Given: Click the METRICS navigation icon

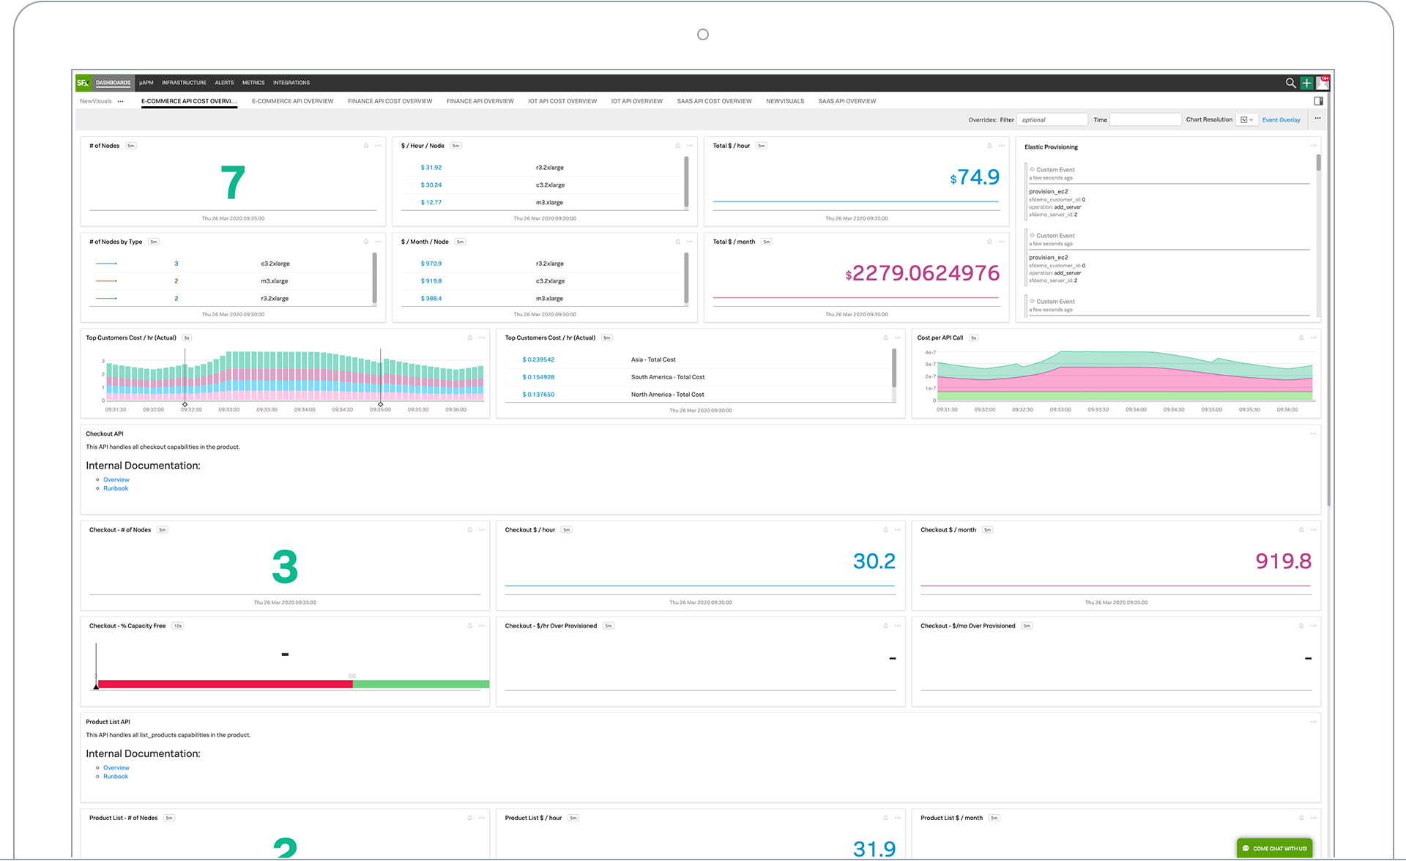Looking at the screenshot, I should (x=254, y=82).
